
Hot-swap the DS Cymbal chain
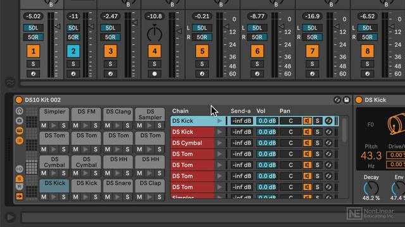(x=328, y=143)
